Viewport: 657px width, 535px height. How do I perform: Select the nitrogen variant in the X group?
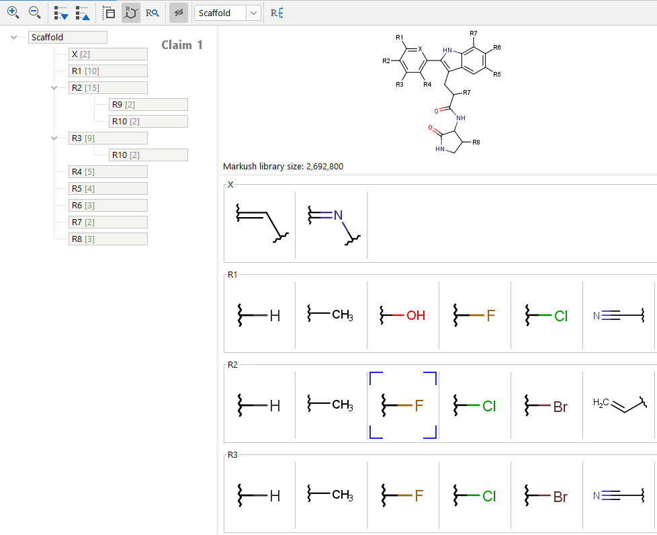331,224
